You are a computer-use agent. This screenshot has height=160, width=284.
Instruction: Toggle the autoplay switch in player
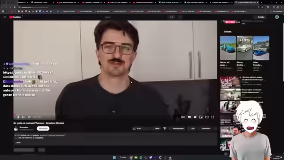point(183,117)
